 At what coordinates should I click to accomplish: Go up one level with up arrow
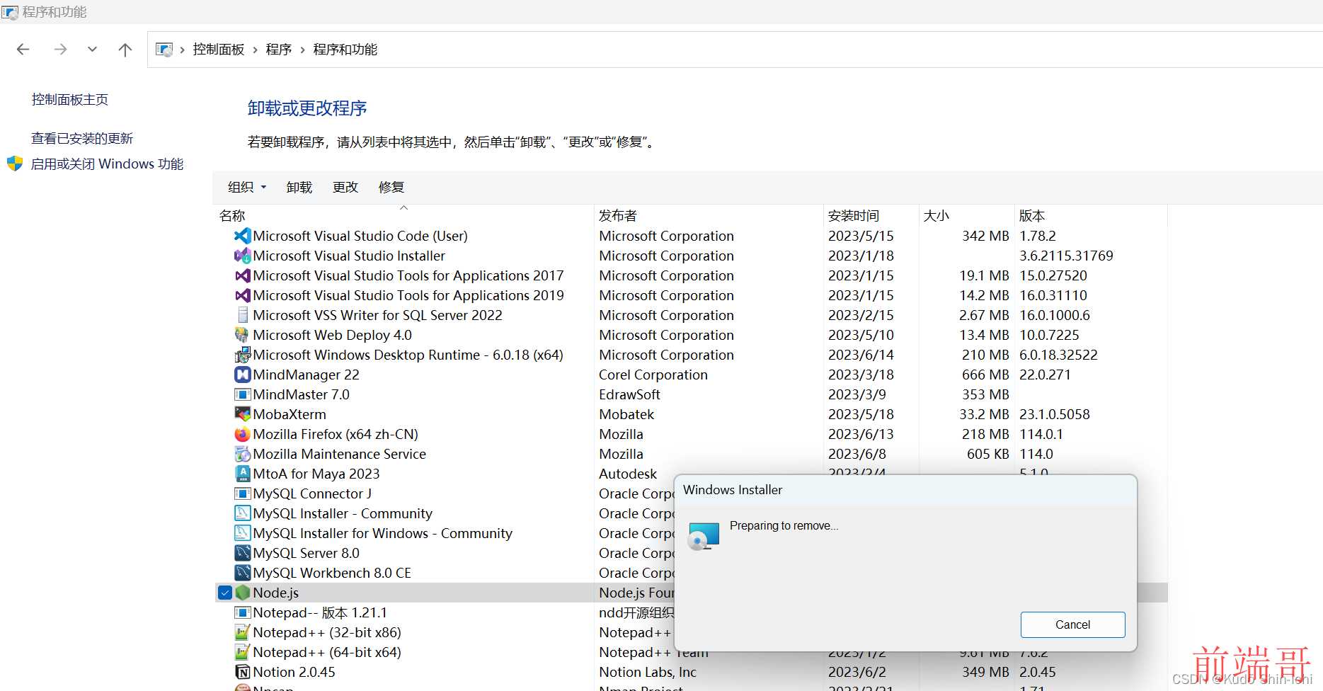[x=125, y=50]
